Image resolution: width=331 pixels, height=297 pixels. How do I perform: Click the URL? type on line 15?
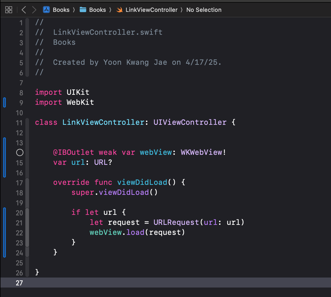(103, 162)
